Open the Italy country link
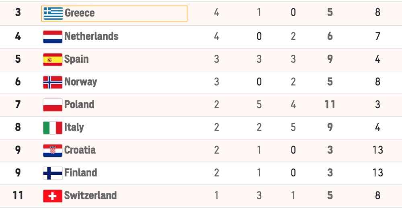Screen dimensions: 402x209 74,127
